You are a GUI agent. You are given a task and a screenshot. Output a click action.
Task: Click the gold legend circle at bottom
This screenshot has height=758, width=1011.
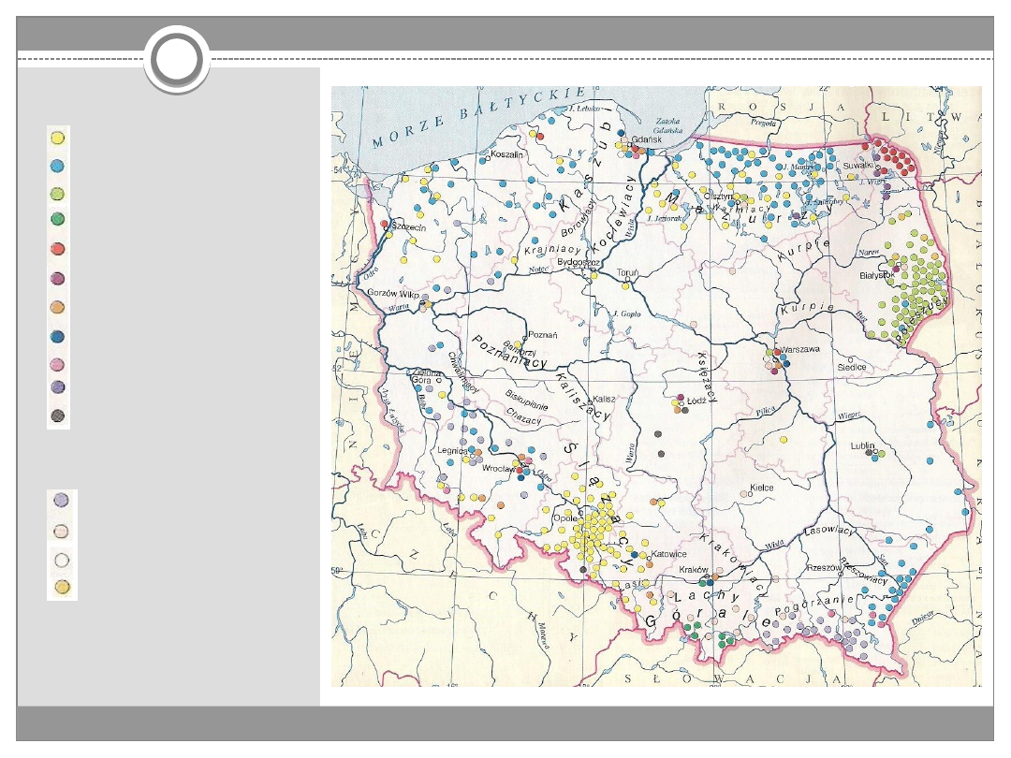click(x=62, y=587)
